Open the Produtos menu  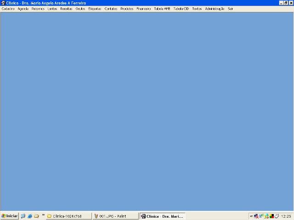click(127, 9)
